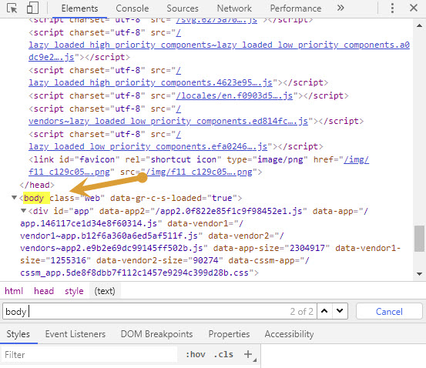
Task: Click the type image/png attribute value
Action: pyautogui.click(x=280, y=159)
